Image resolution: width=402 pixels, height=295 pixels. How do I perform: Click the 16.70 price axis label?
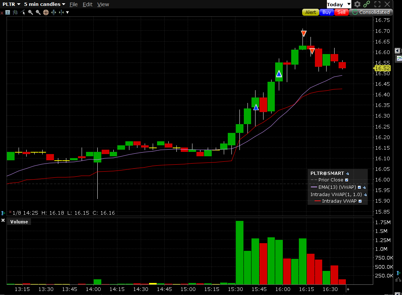click(382, 31)
